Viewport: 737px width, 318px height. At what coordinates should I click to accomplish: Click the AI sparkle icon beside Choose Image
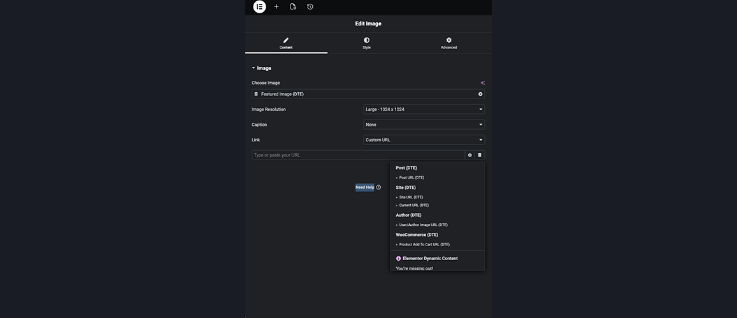(x=482, y=83)
